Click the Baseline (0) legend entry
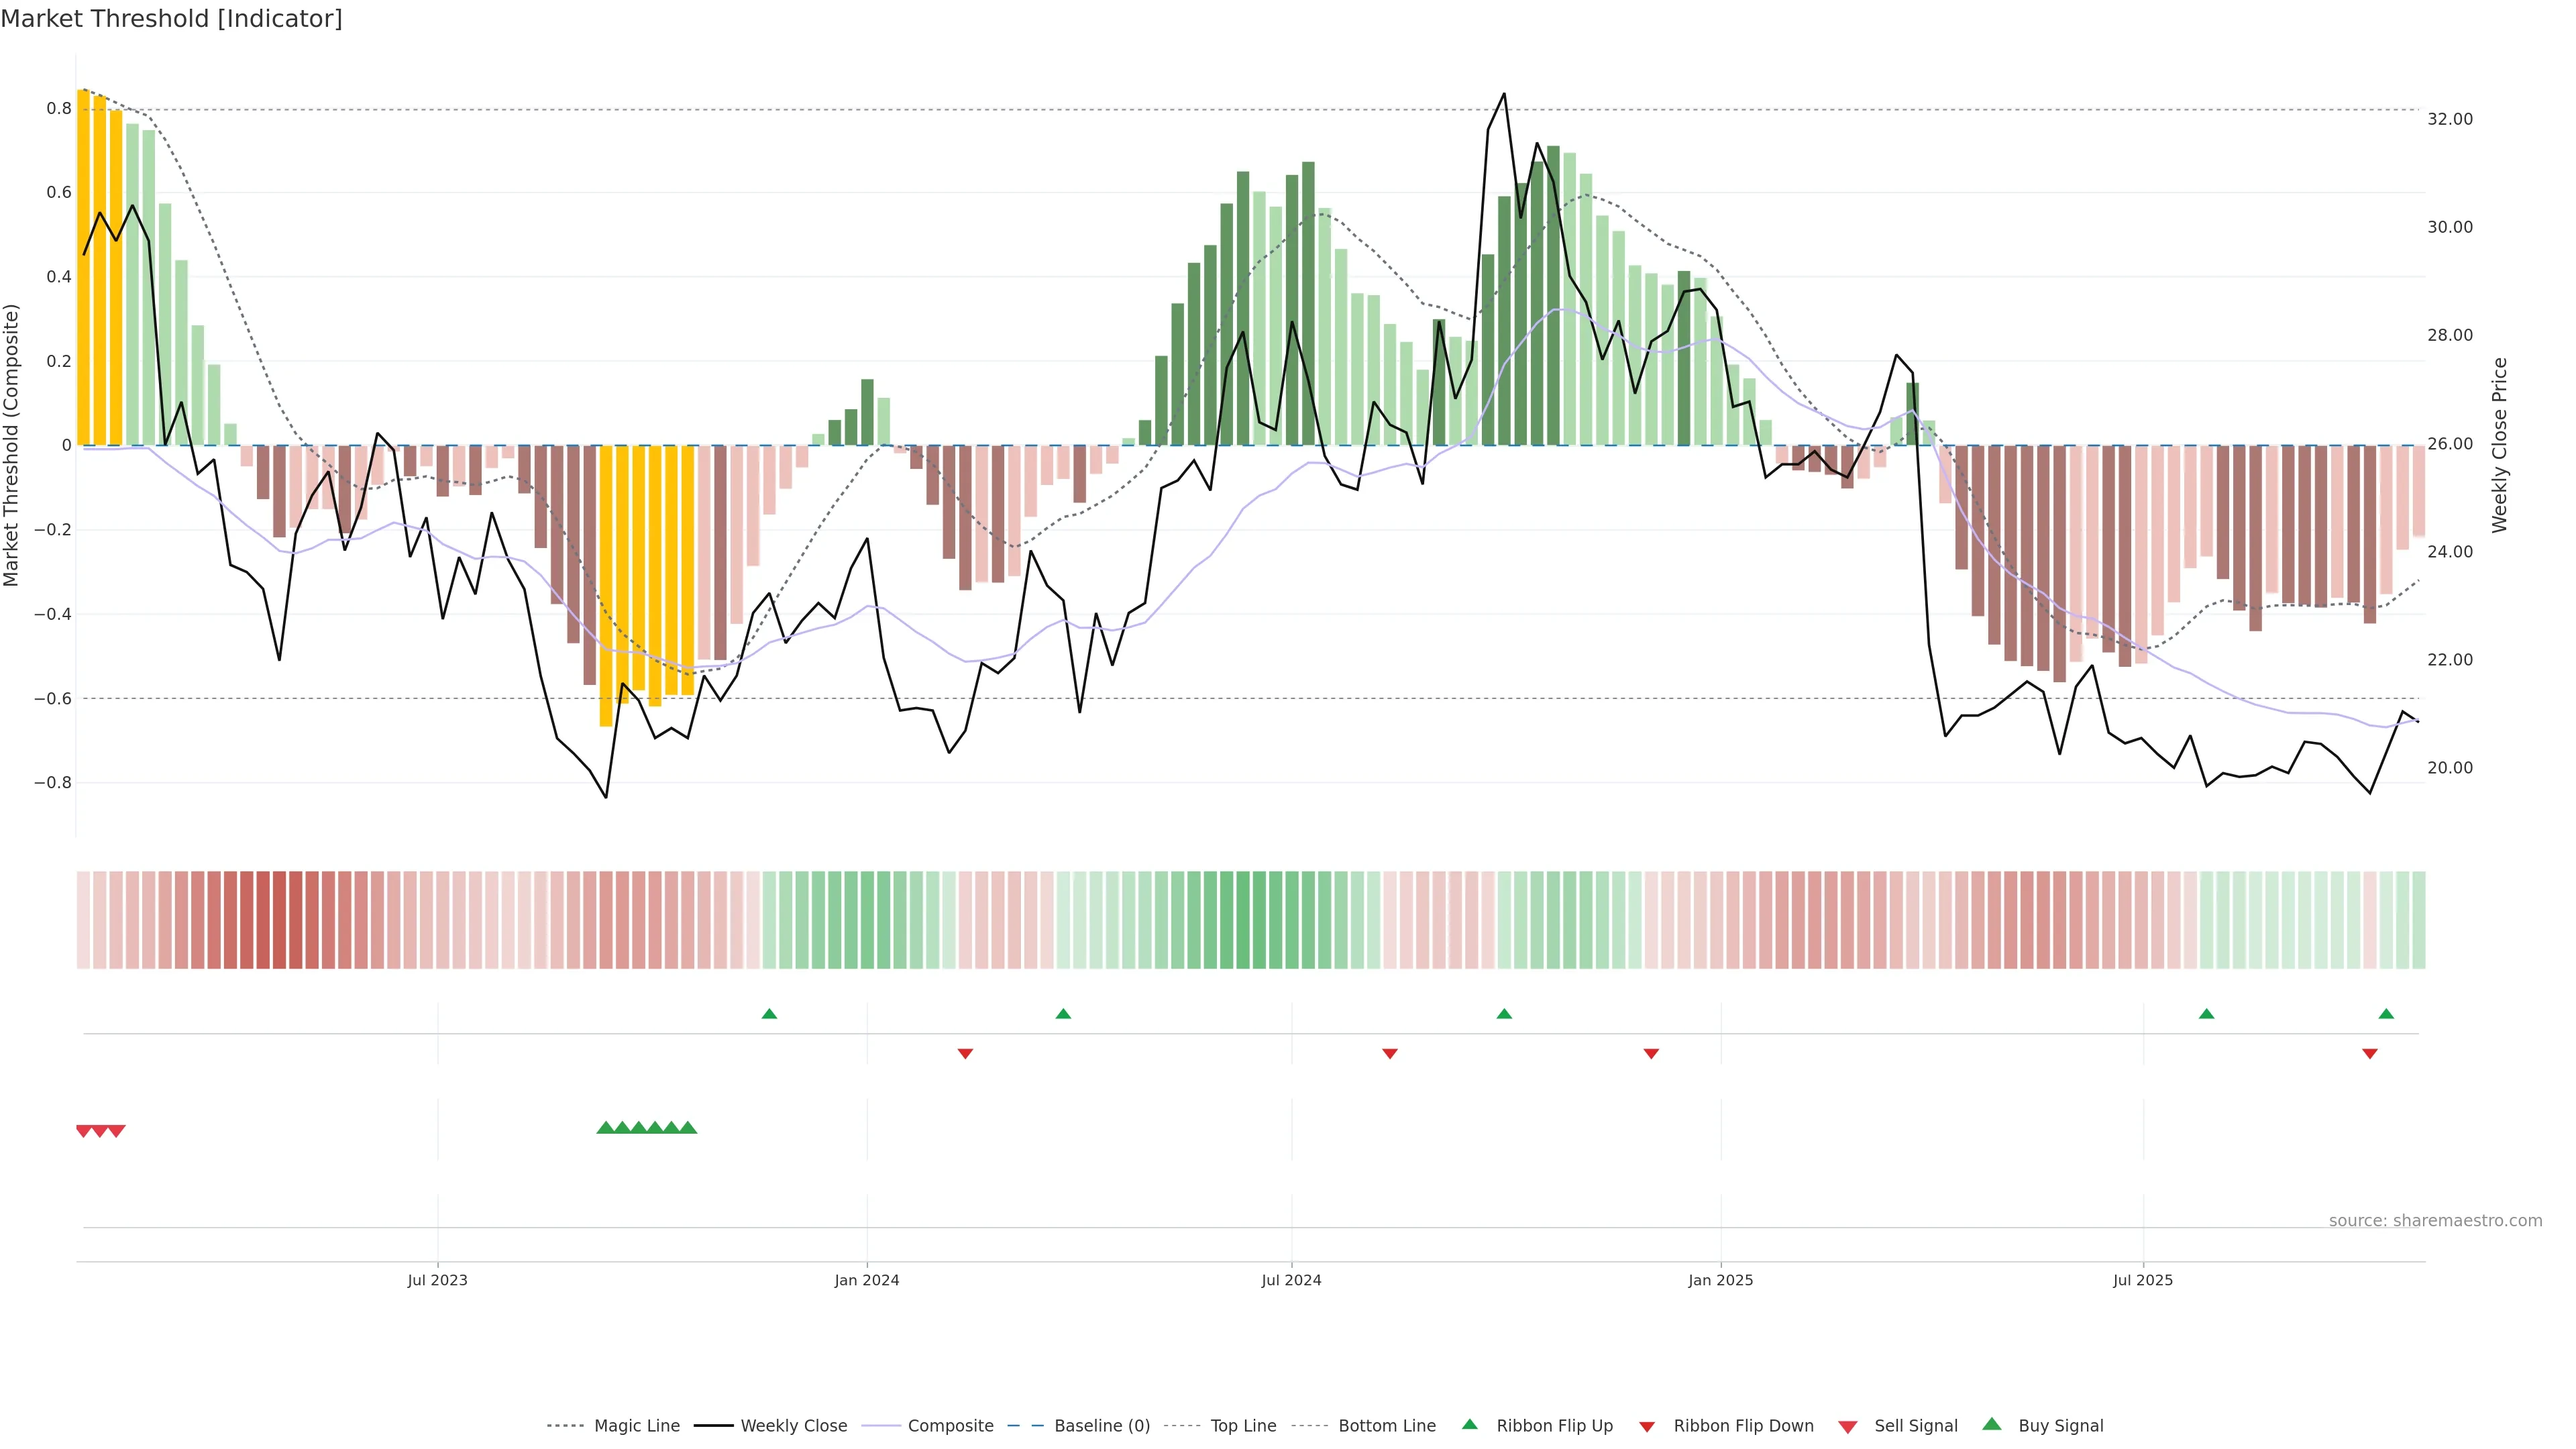Viewport: 2576px width, 1449px height. (1102, 1425)
